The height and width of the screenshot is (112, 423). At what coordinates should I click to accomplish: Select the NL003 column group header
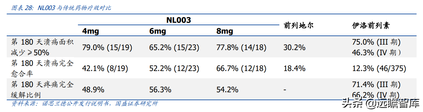178,20
